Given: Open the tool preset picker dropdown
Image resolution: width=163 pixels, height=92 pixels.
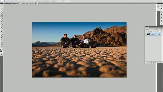Looking at the screenshot, I should click(4, 1).
